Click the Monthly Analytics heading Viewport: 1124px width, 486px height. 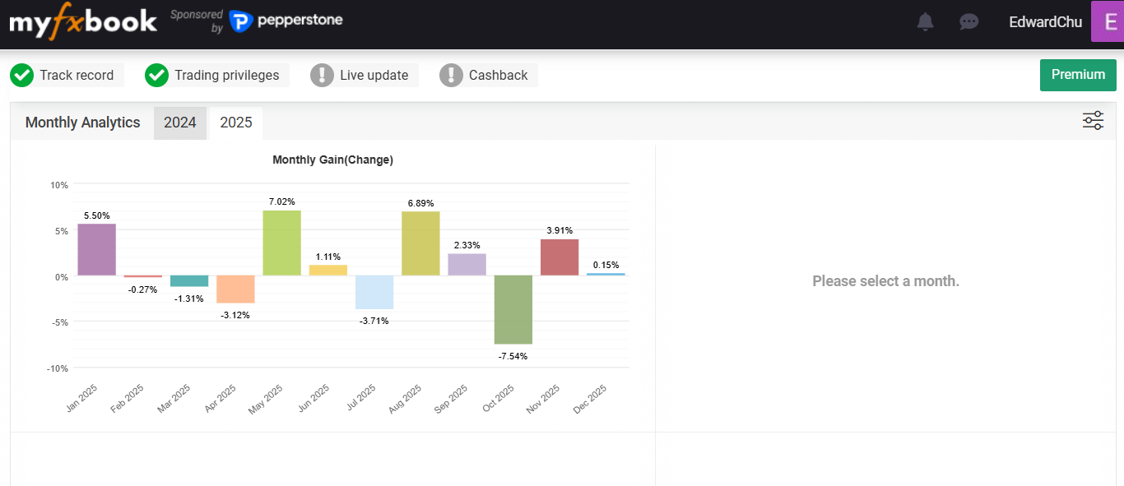coord(82,123)
